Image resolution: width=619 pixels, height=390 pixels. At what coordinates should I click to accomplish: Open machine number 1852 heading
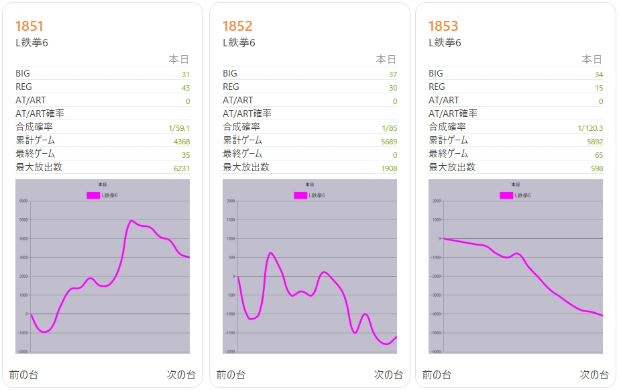pos(237,26)
